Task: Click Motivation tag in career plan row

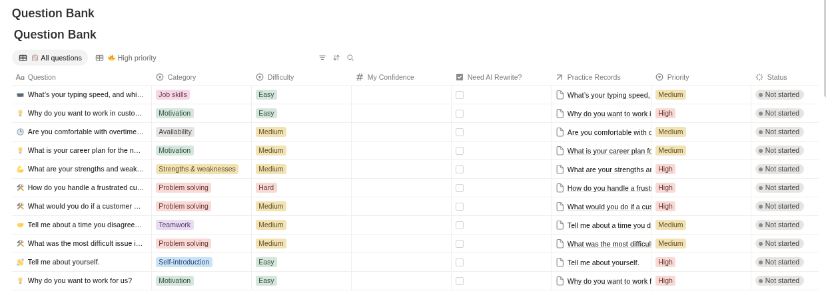Action: (x=175, y=151)
